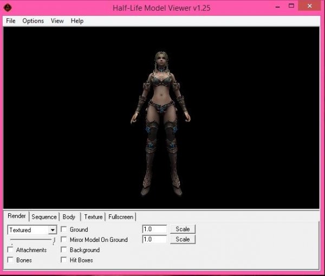Click the first 1.0 scale input field
This screenshot has height=276, width=325.
154,229
